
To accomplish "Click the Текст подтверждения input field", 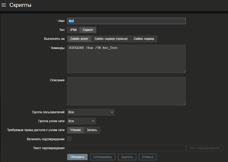I will (x=126, y=148).
